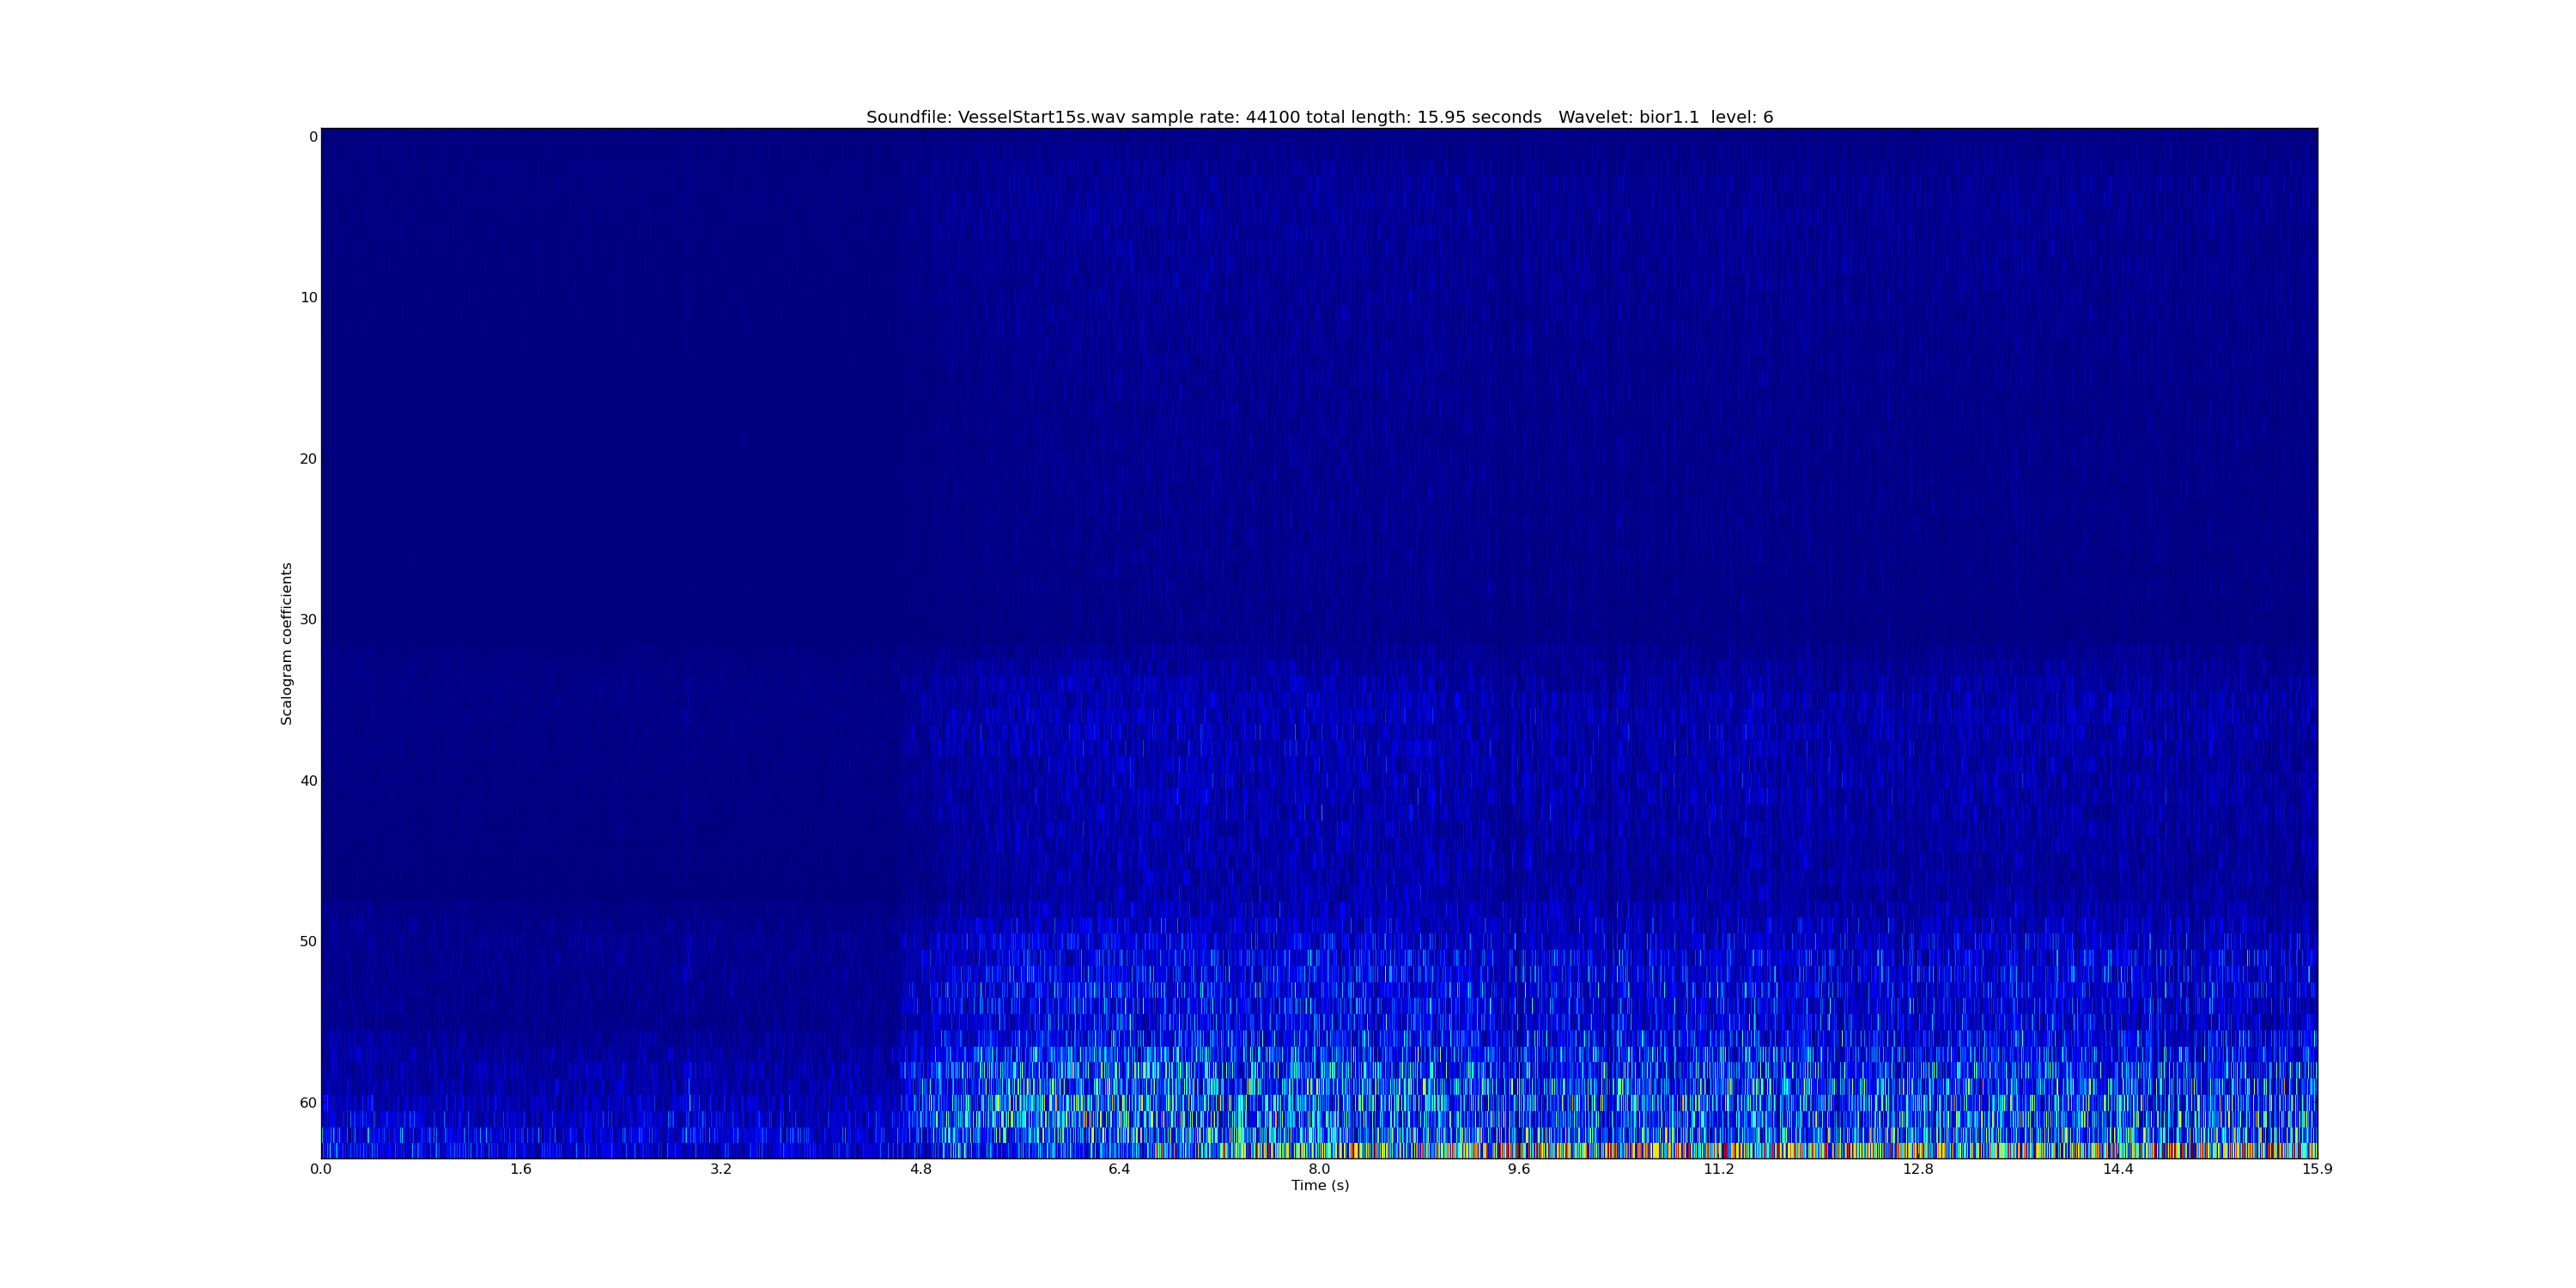This screenshot has width=2576, height=1288.
Task: Click the 12.8 time tick label
Action: pyautogui.click(x=1917, y=1169)
